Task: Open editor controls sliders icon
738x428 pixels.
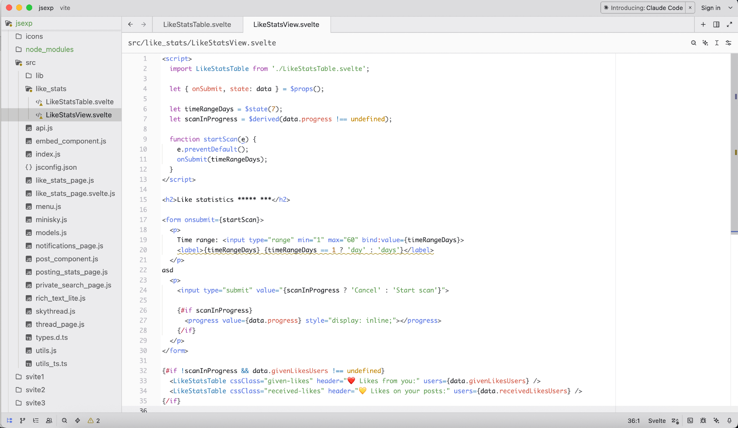Action: click(x=728, y=43)
